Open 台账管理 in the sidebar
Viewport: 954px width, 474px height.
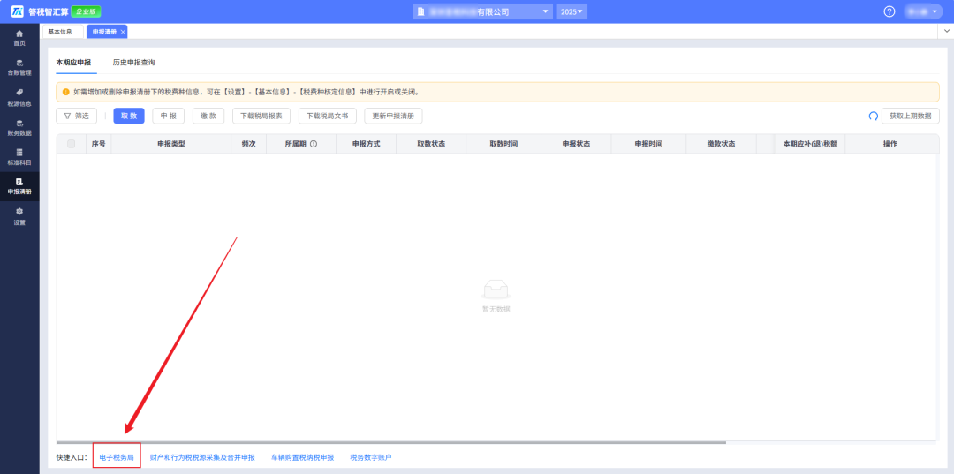point(19,67)
